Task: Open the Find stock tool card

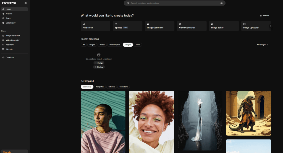Action: pyautogui.click(x=95, y=26)
